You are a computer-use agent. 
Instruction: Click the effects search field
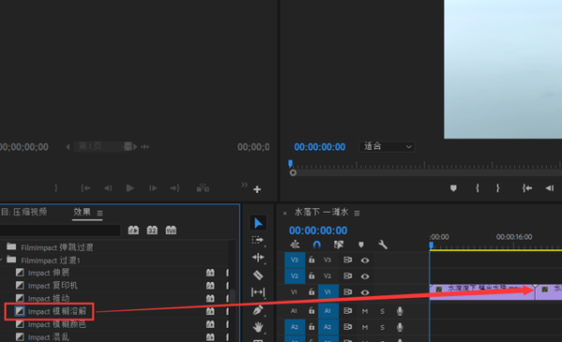coord(60,230)
